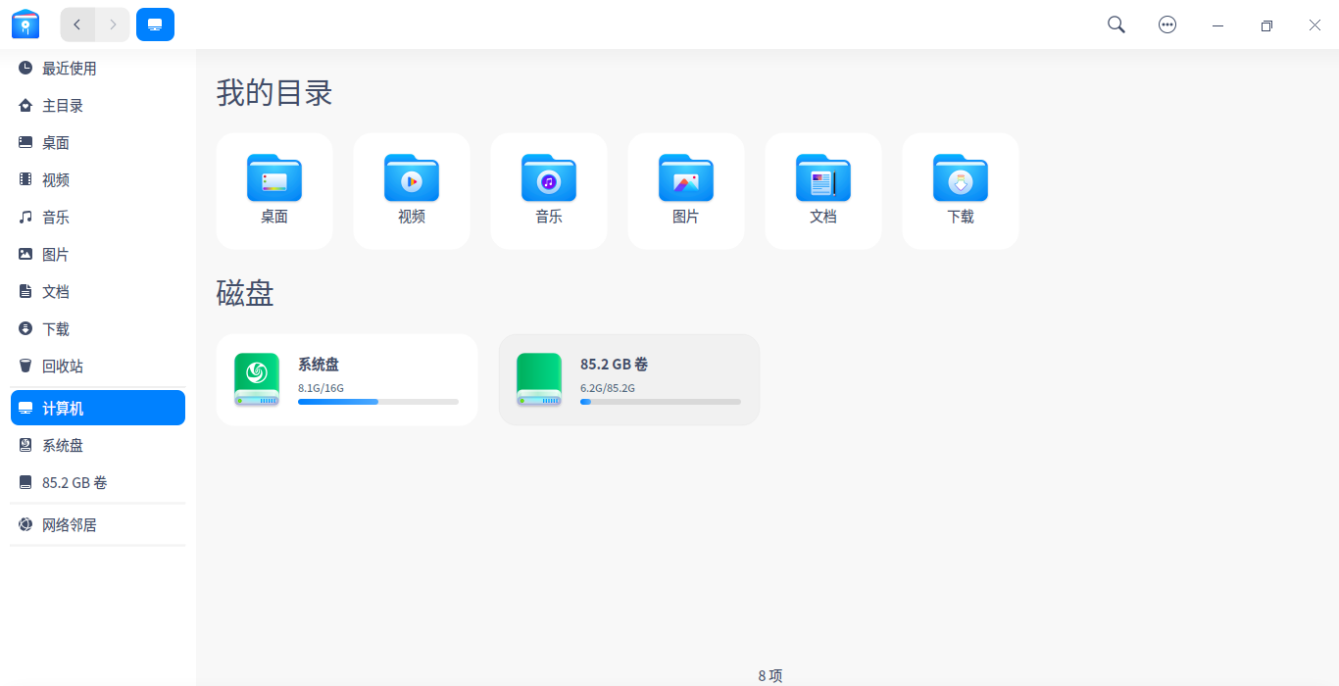
Task: Click the music note icon beside 音乐
Action: click(25, 217)
